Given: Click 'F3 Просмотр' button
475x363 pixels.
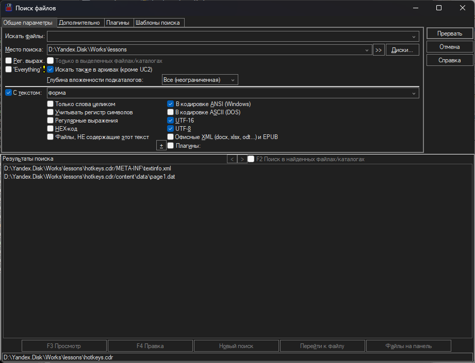Looking at the screenshot, I should (64, 346).
